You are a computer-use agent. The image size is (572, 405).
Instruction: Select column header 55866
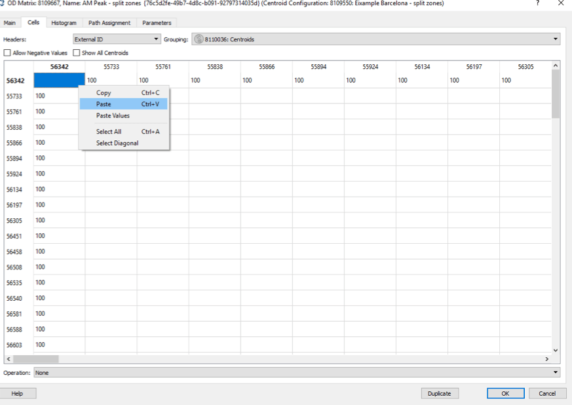(x=267, y=67)
